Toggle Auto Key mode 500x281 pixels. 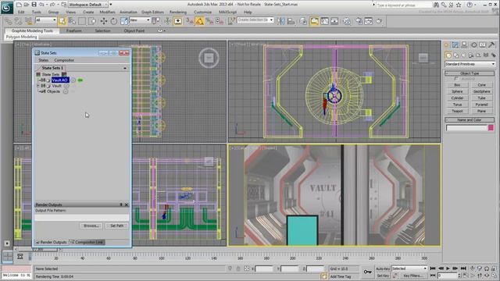coord(383,269)
